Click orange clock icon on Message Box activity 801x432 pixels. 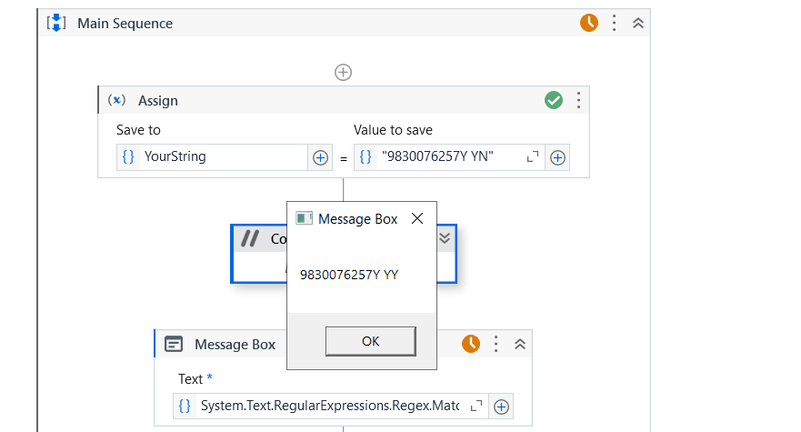click(471, 344)
